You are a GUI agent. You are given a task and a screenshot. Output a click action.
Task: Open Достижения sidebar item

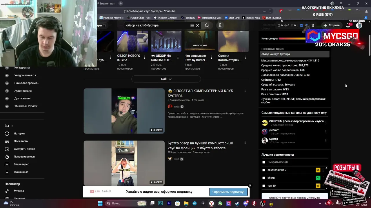point(22,99)
